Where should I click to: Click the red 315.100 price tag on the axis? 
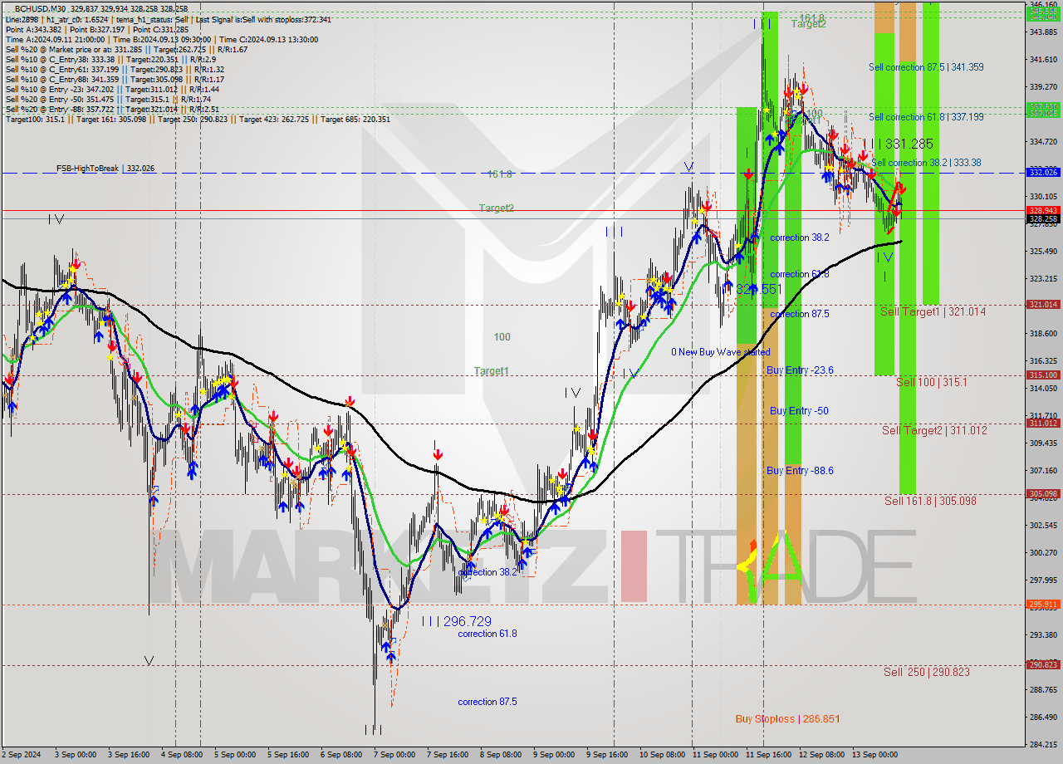coord(1043,375)
